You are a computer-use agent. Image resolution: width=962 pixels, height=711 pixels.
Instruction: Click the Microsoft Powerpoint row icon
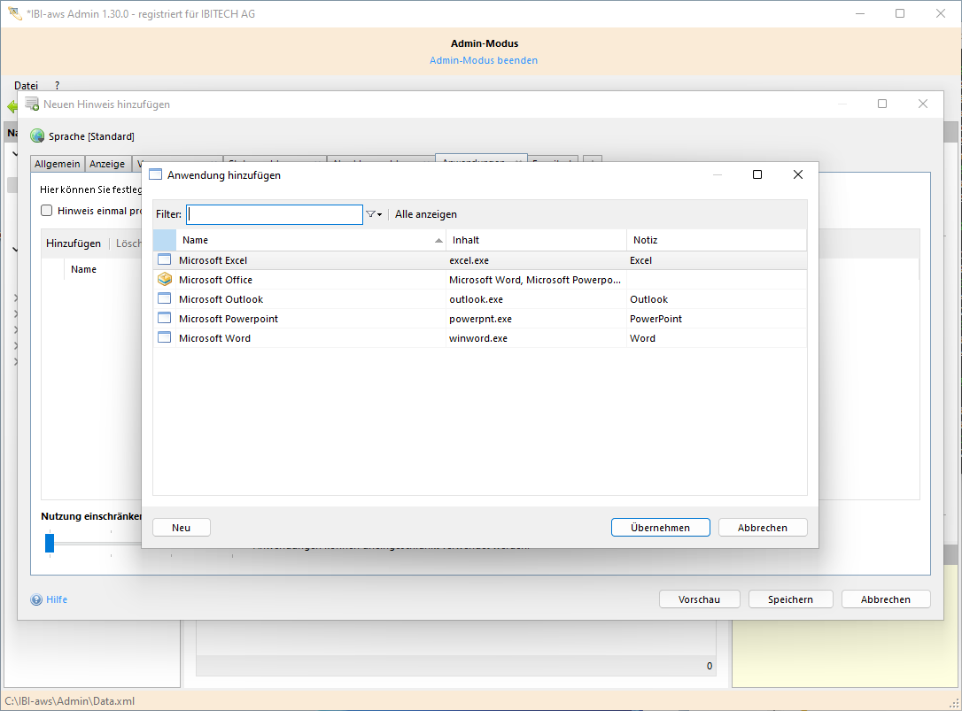164,319
